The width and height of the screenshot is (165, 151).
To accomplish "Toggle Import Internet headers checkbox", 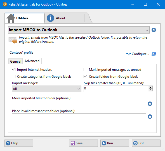I will [x=14, y=70].
